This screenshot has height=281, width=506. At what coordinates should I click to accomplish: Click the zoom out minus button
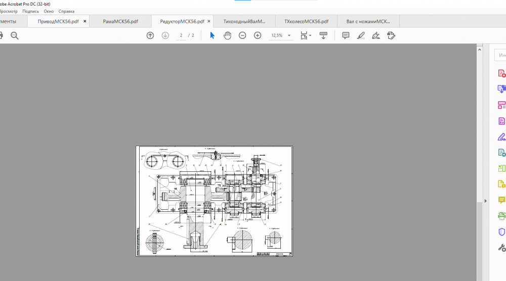(x=242, y=35)
